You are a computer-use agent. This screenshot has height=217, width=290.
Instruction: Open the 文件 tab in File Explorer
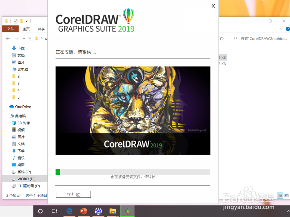(x=10, y=29)
